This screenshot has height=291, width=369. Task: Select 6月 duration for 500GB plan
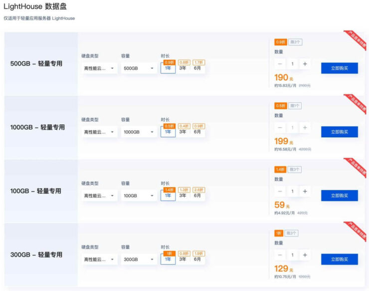click(197, 68)
